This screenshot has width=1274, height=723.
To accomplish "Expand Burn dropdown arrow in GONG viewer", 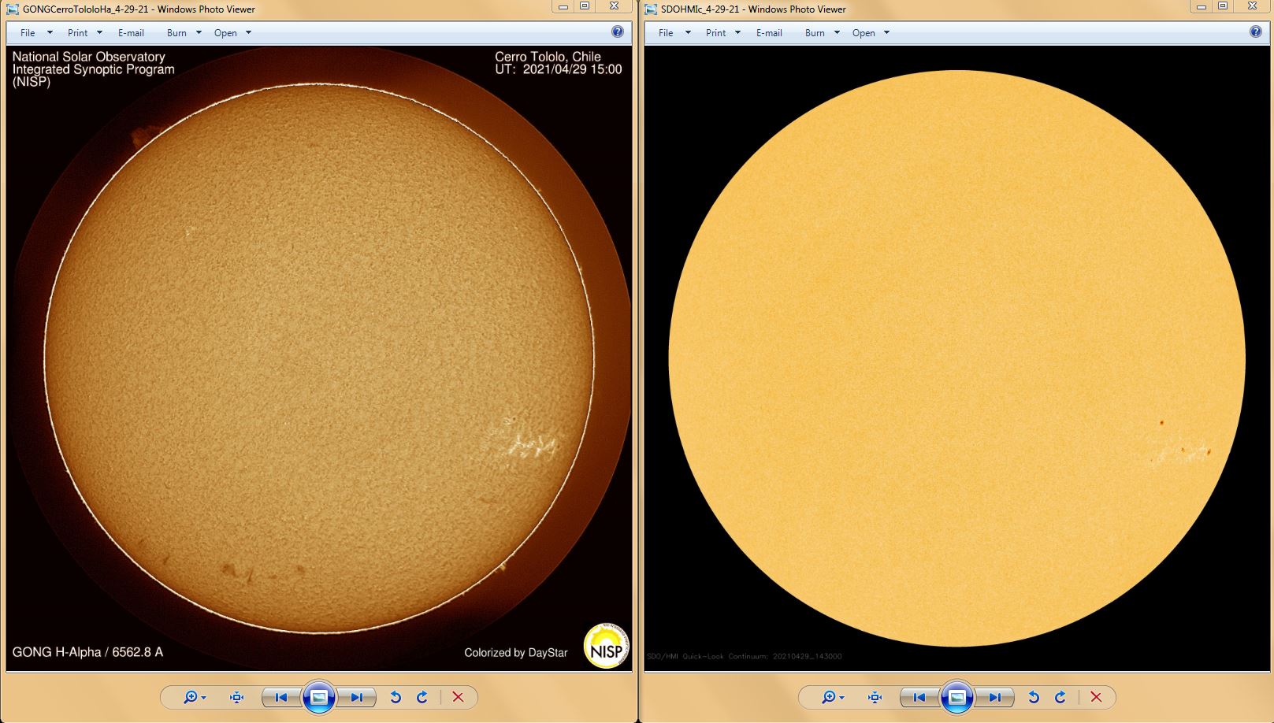I will (199, 33).
